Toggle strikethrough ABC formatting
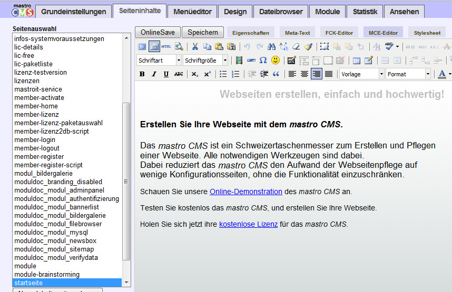 tap(179, 74)
